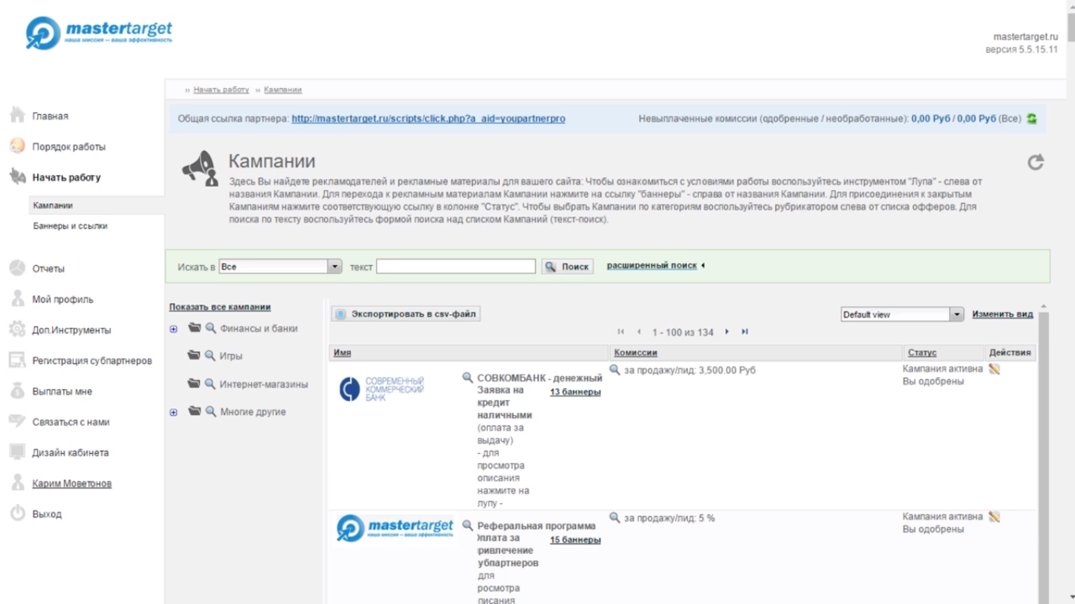Open расширенный поиск advanced search
1075x604 pixels.
tap(652, 266)
